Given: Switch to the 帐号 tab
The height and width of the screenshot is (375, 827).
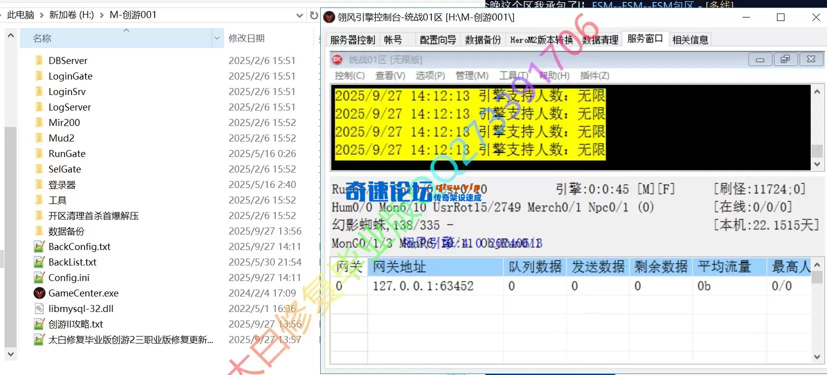Looking at the screenshot, I should click(x=393, y=40).
